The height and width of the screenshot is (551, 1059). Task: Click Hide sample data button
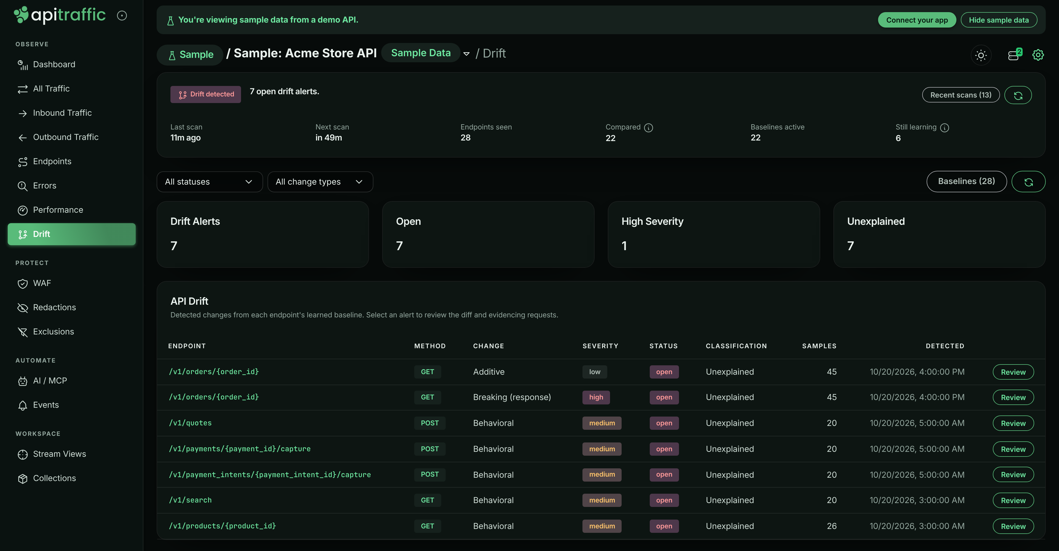point(999,20)
